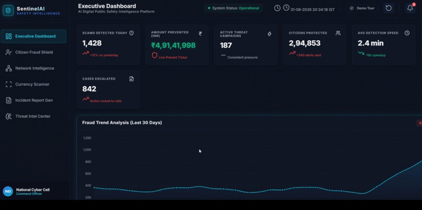Open Incident Report Gen from the sidebar
Viewport: 422px width, 210px height.
[34, 100]
